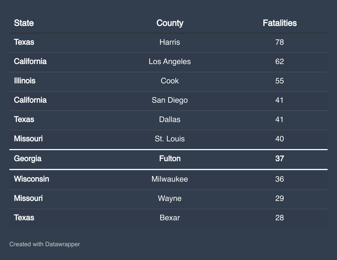Click the Georgia state cell

[x=28, y=159]
